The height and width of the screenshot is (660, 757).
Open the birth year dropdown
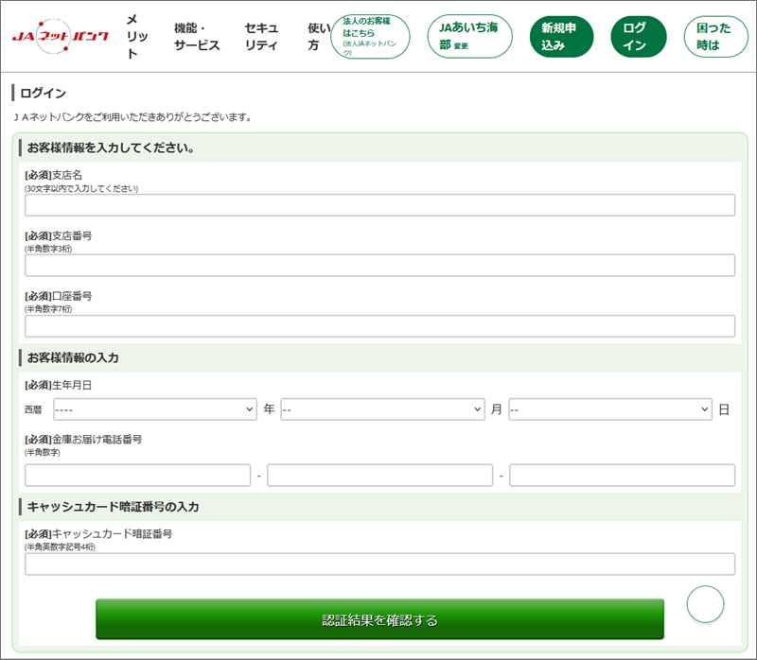pos(155,409)
